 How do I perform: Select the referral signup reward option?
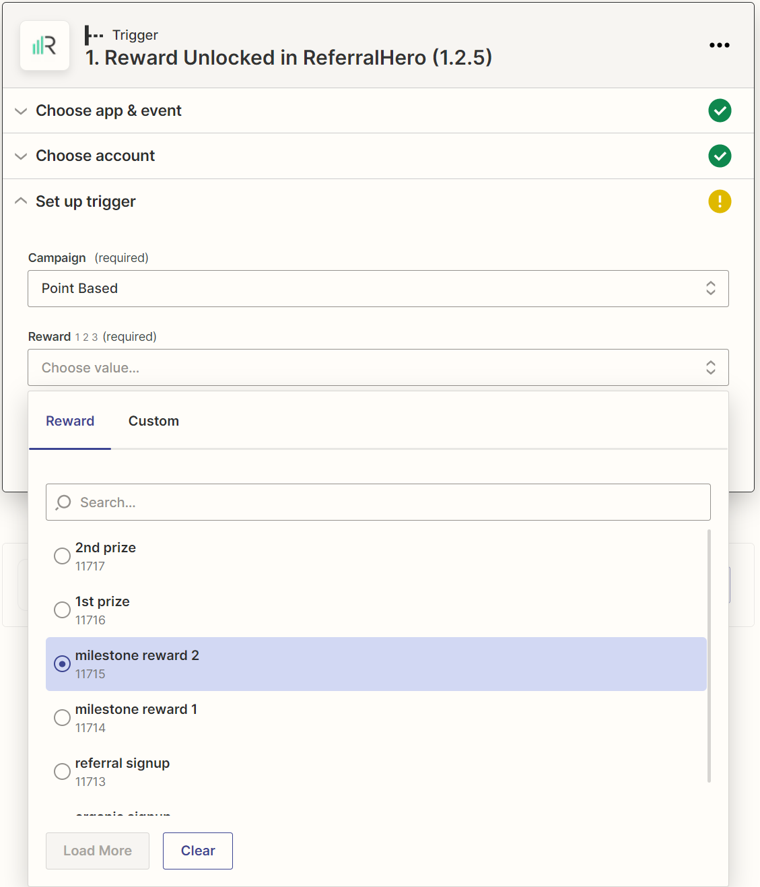[x=62, y=771]
